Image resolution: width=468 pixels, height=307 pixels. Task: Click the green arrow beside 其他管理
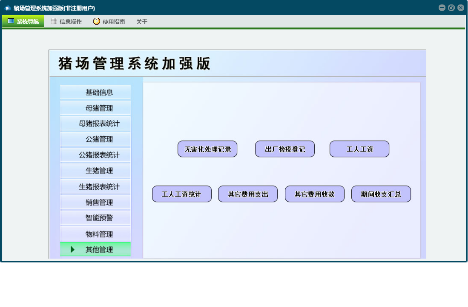(x=72, y=249)
